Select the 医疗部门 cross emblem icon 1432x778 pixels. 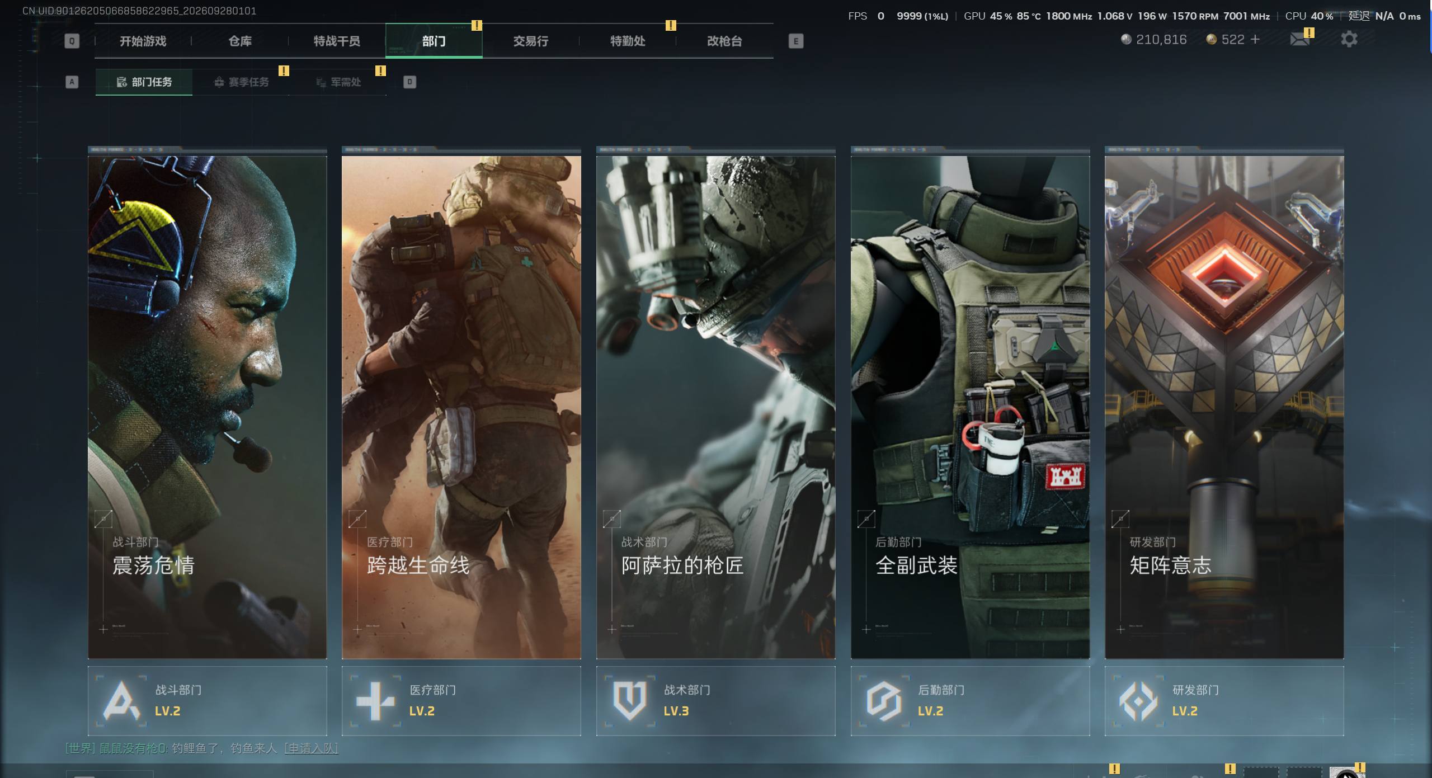(x=375, y=700)
